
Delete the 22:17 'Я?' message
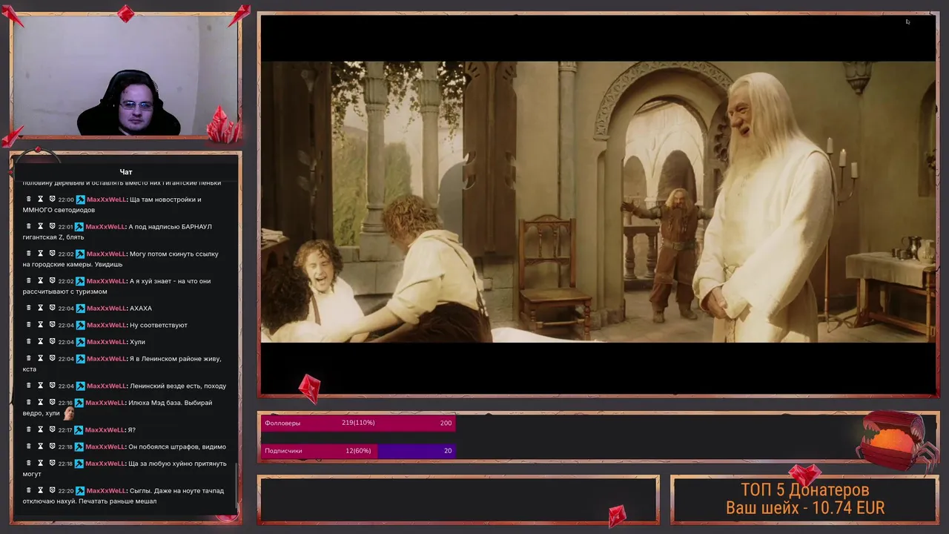pyautogui.click(x=28, y=429)
